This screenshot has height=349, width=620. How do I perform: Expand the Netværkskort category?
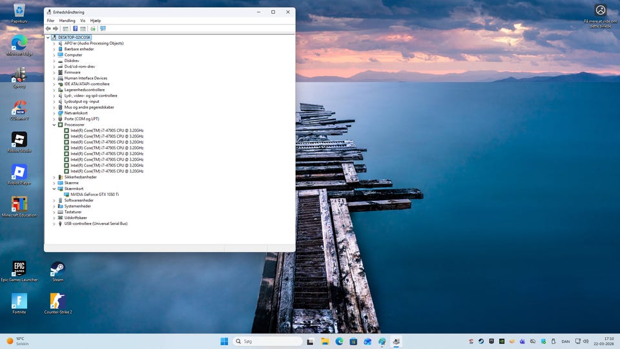[x=54, y=113]
